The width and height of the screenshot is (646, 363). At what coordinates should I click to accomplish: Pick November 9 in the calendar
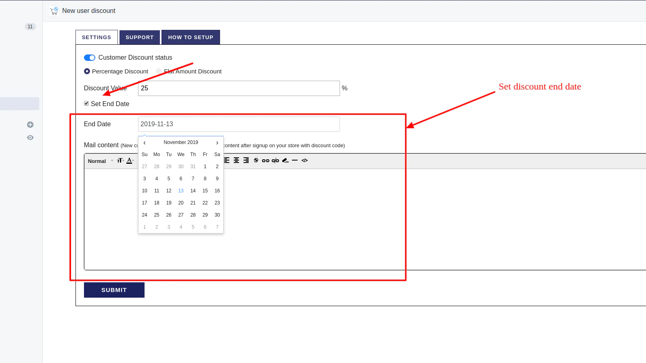tap(217, 179)
